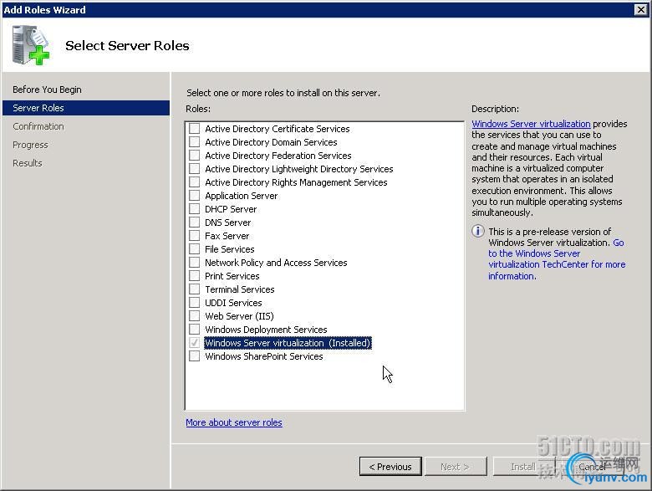Check the Application Server role checkbox

194,195
